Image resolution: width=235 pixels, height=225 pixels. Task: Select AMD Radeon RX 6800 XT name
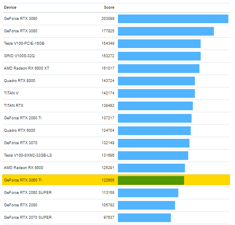[x=26, y=68]
